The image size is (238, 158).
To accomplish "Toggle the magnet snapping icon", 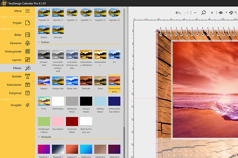I will pyautogui.click(x=231, y=13).
